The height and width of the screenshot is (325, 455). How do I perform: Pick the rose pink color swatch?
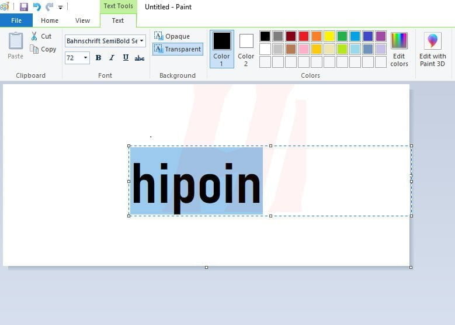coord(304,49)
